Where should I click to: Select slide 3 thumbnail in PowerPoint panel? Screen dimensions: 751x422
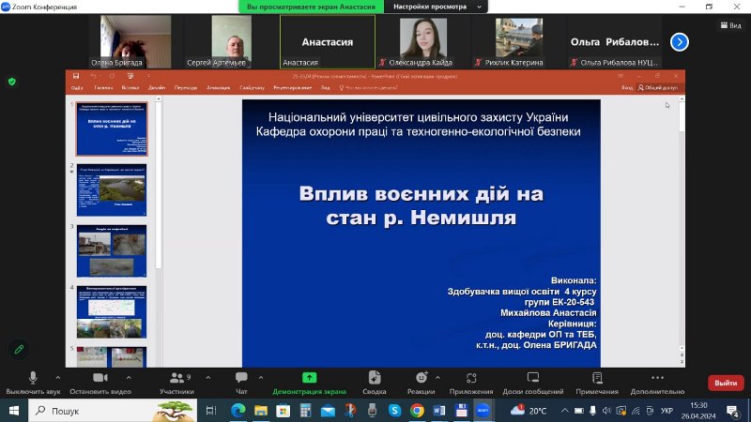[x=111, y=250]
